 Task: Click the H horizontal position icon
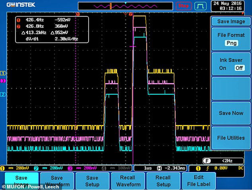point(159,168)
